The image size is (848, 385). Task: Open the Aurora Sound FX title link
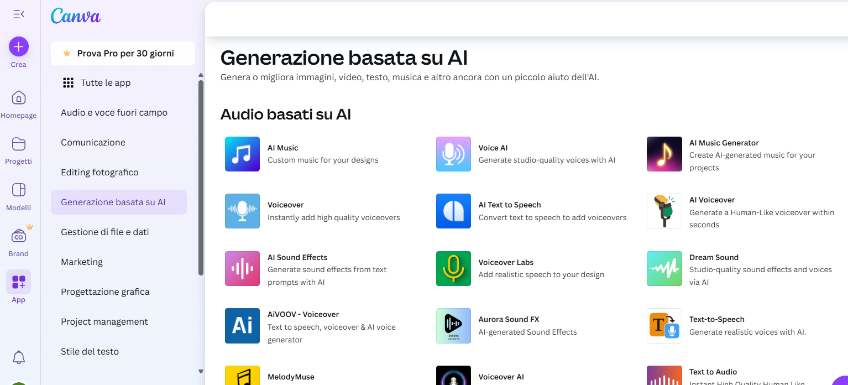click(509, 319)
